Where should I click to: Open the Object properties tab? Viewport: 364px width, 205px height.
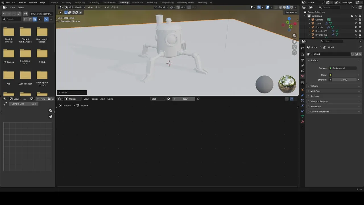[x=302, y=90]
